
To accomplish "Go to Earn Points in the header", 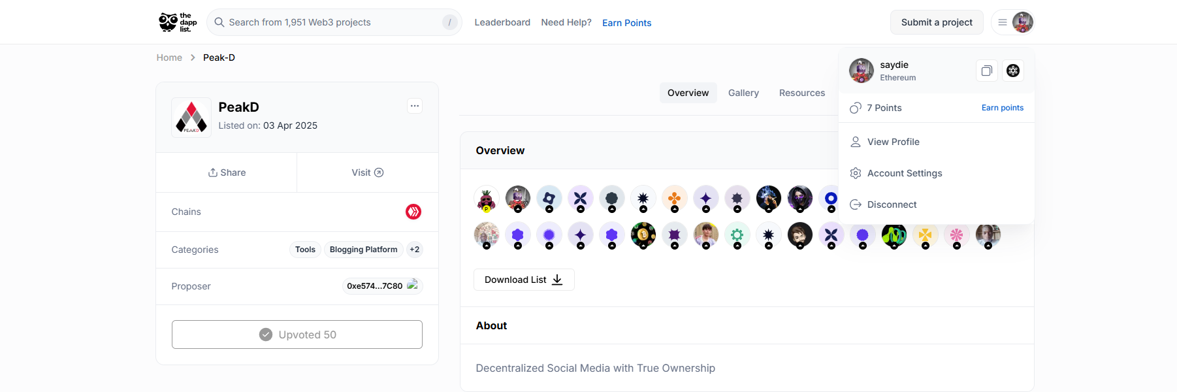I will [x=626, y=23].
